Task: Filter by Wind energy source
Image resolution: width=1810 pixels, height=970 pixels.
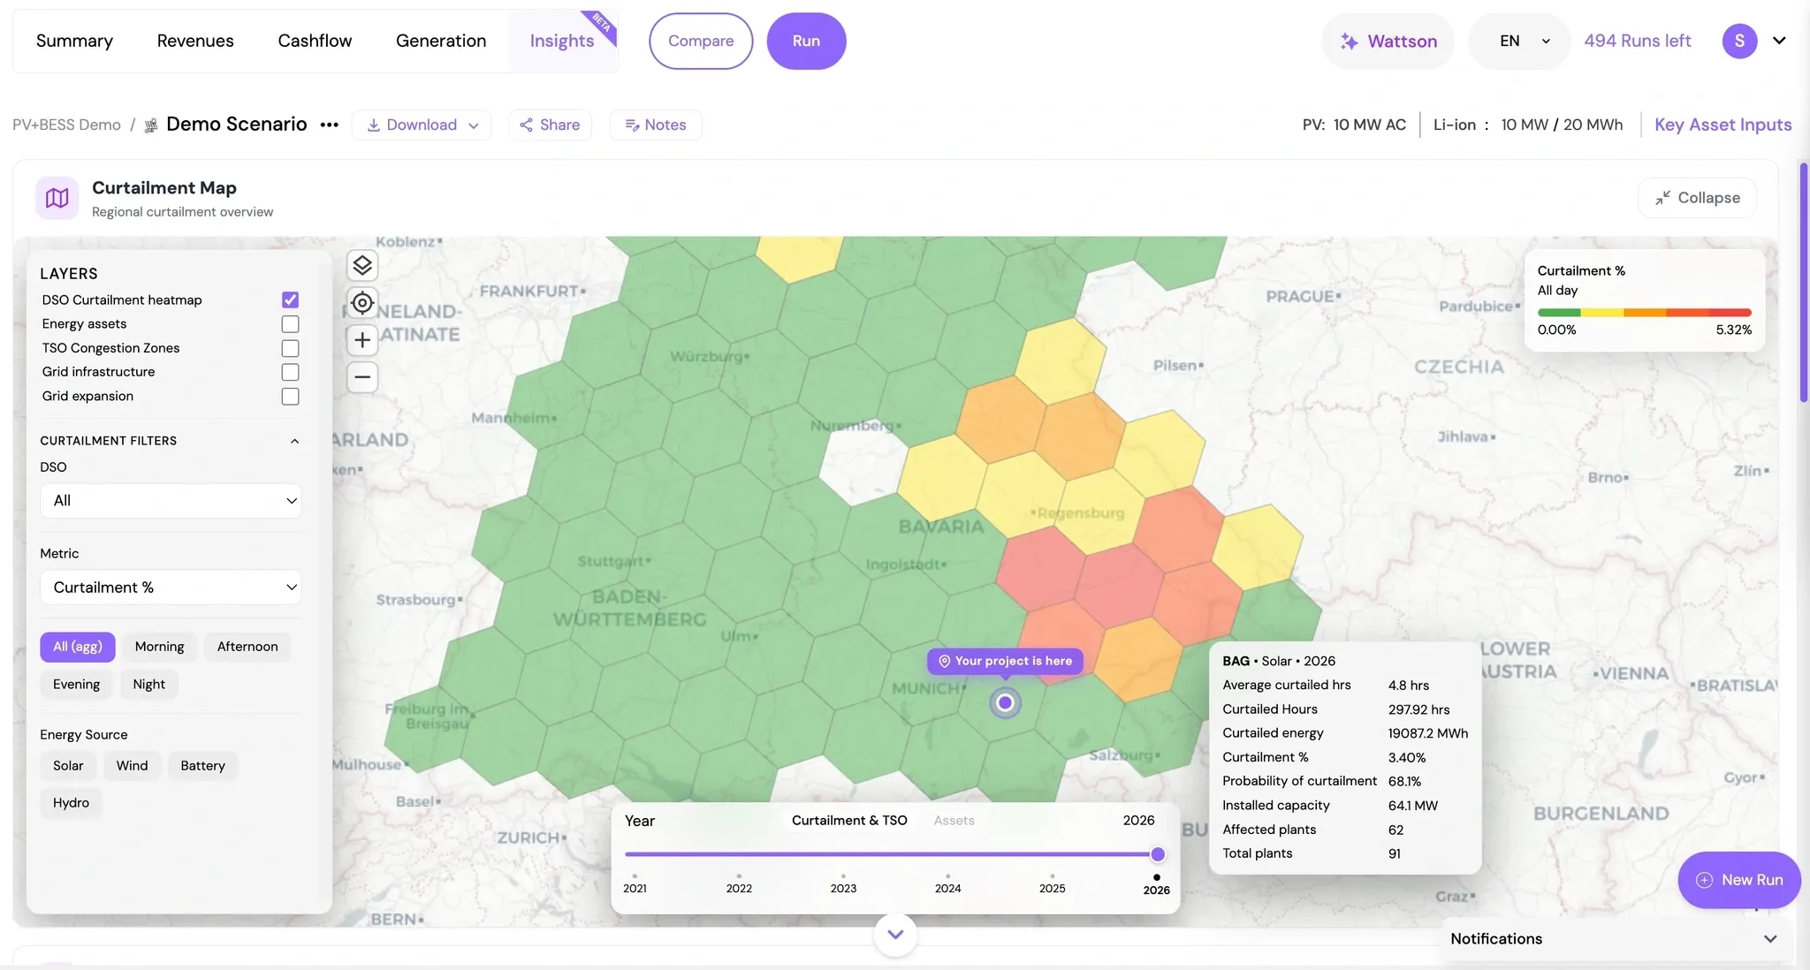Action: click(x=133, y=766)
